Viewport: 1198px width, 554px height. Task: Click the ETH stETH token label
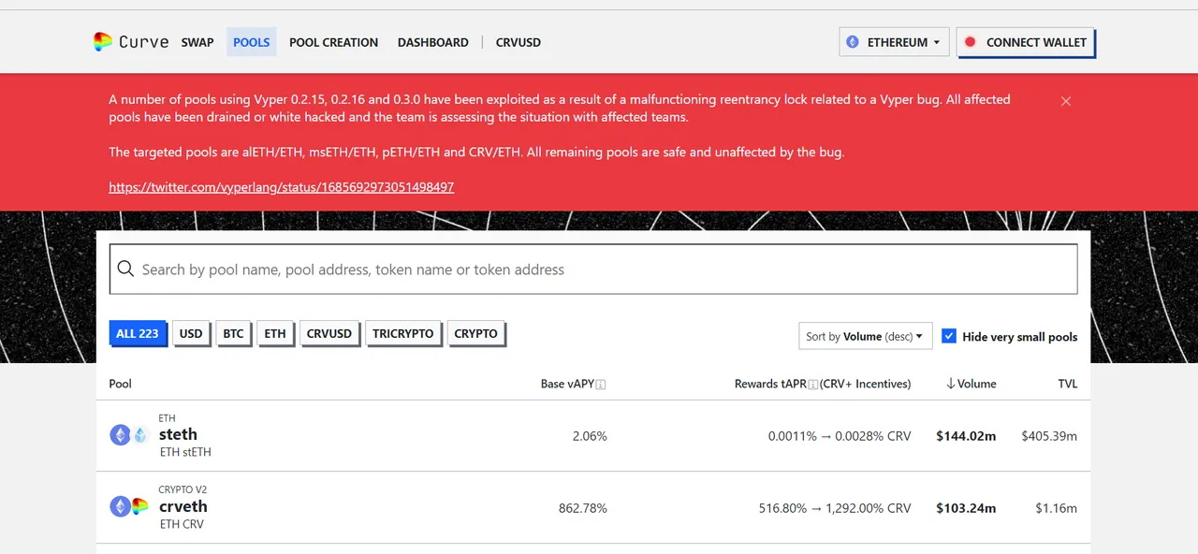tap(185, 452)
